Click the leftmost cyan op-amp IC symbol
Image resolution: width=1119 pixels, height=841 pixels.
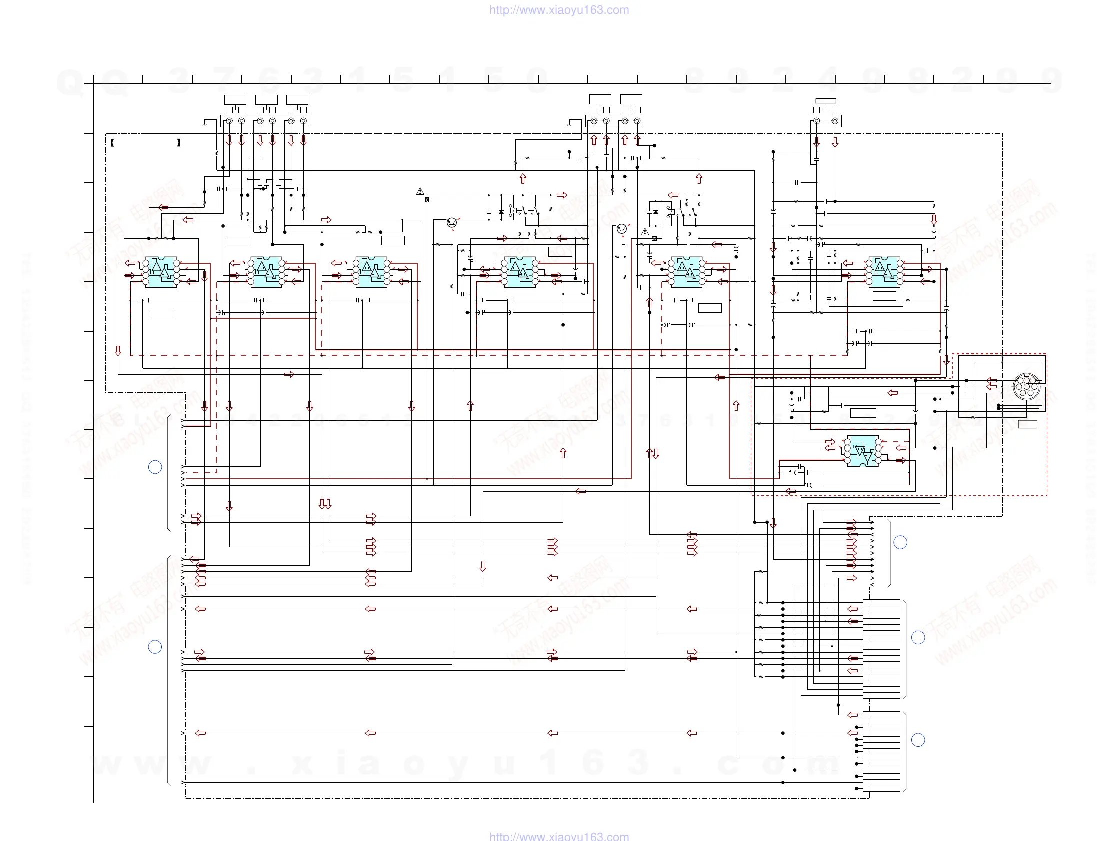161,272
